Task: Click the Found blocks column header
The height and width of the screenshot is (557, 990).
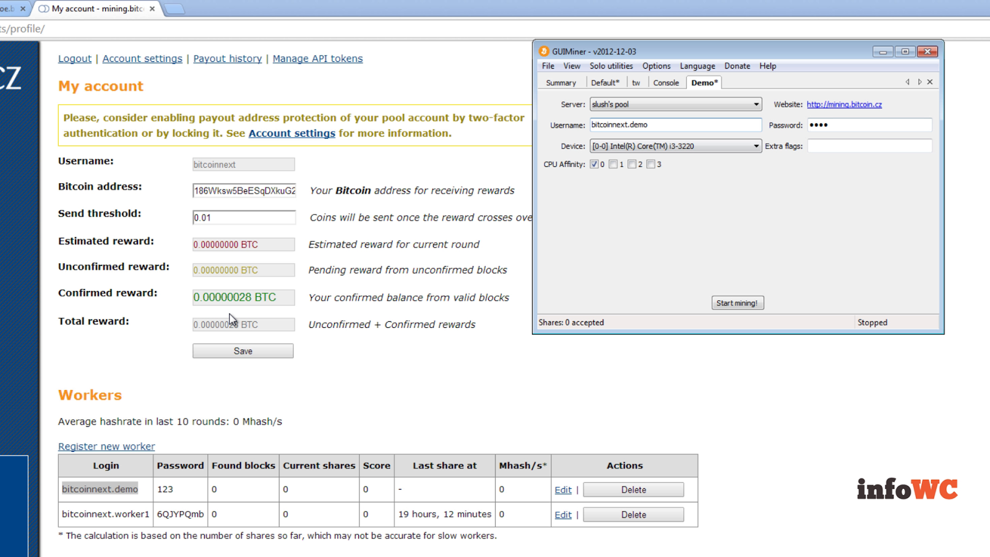Action: coord(243,465)
